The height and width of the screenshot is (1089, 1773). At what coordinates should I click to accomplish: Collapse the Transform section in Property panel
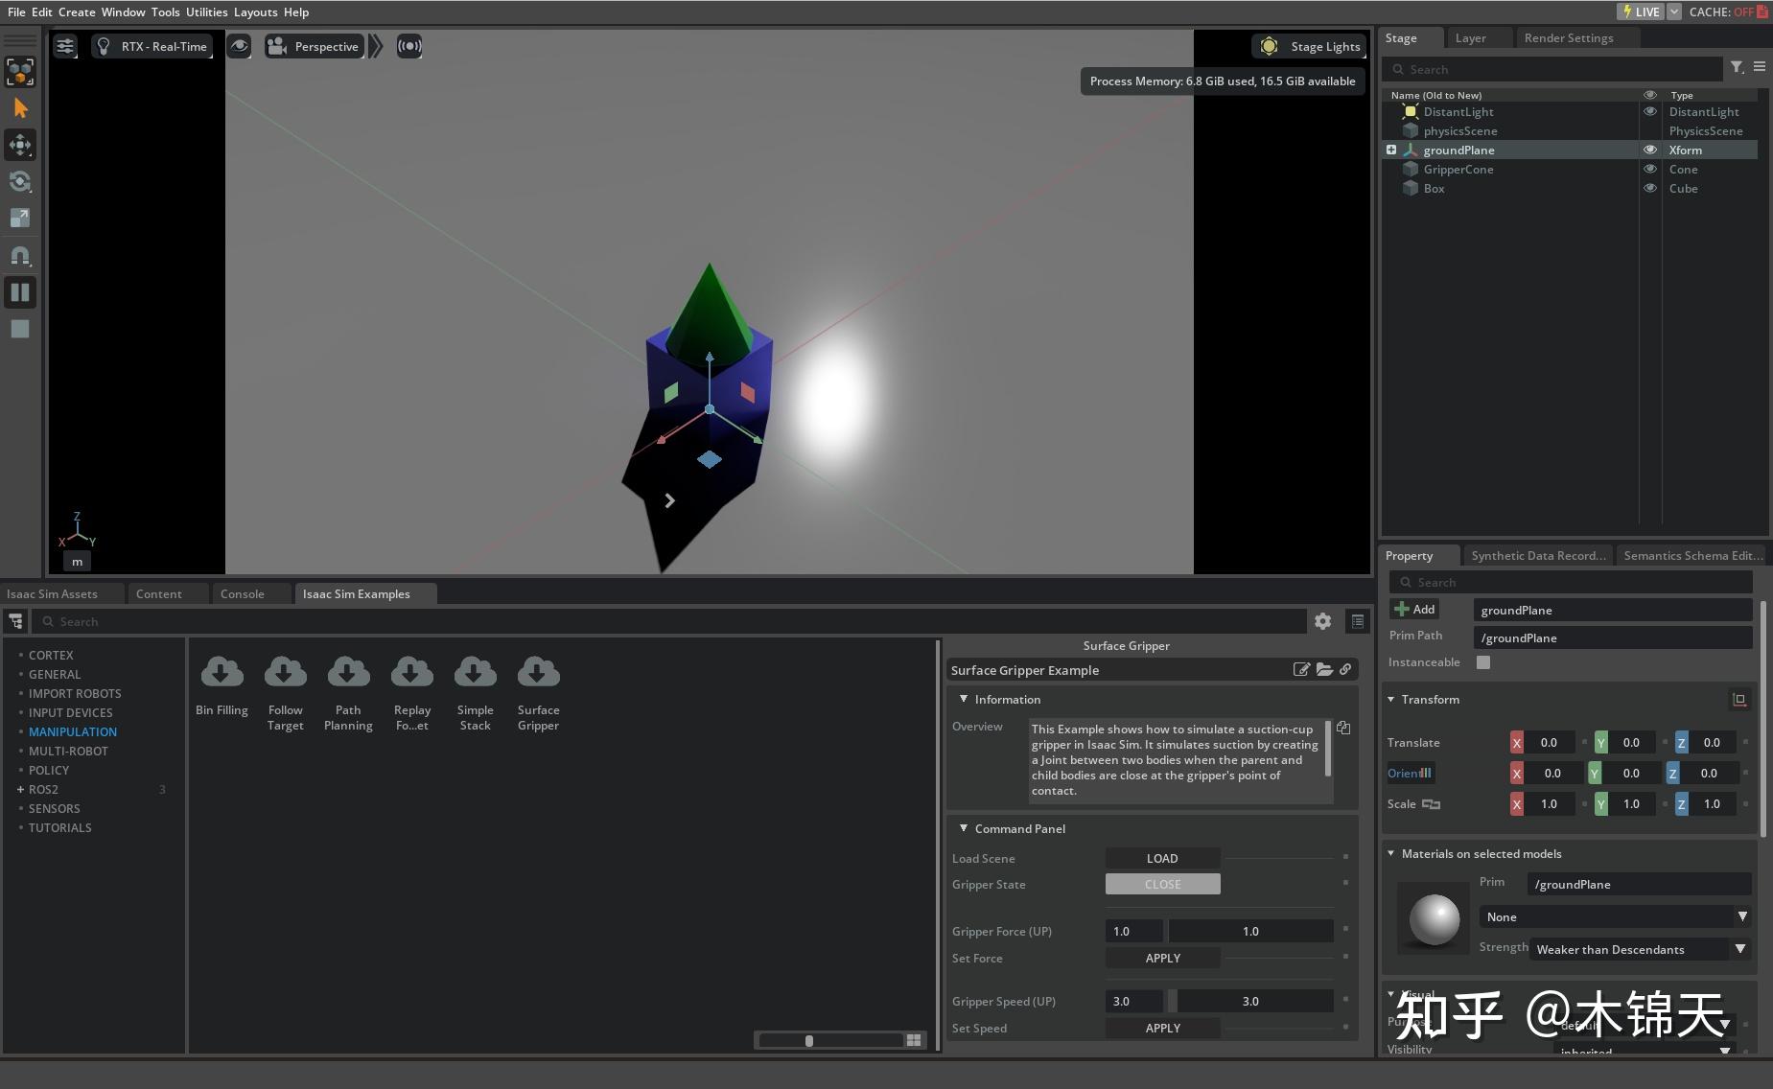tap(1392, 699)
